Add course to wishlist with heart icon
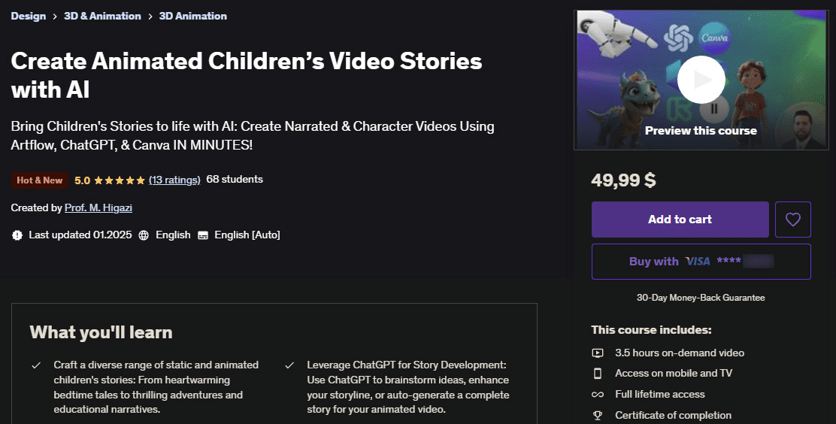This screenshot has height=424, width=836. point(793,220)
